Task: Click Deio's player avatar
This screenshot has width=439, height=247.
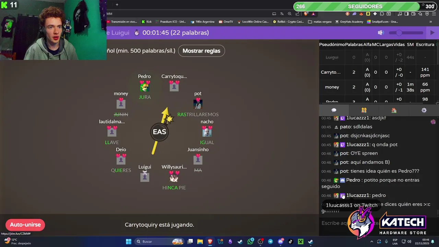Action: click(121, 160)
